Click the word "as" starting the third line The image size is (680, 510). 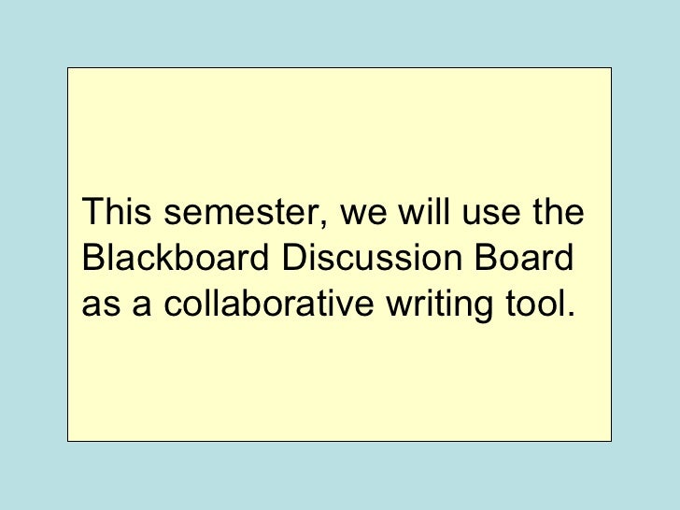coord(101,305)
